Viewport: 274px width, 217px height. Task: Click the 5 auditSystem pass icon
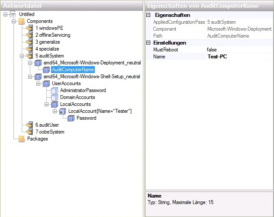[x=30, y=56]
